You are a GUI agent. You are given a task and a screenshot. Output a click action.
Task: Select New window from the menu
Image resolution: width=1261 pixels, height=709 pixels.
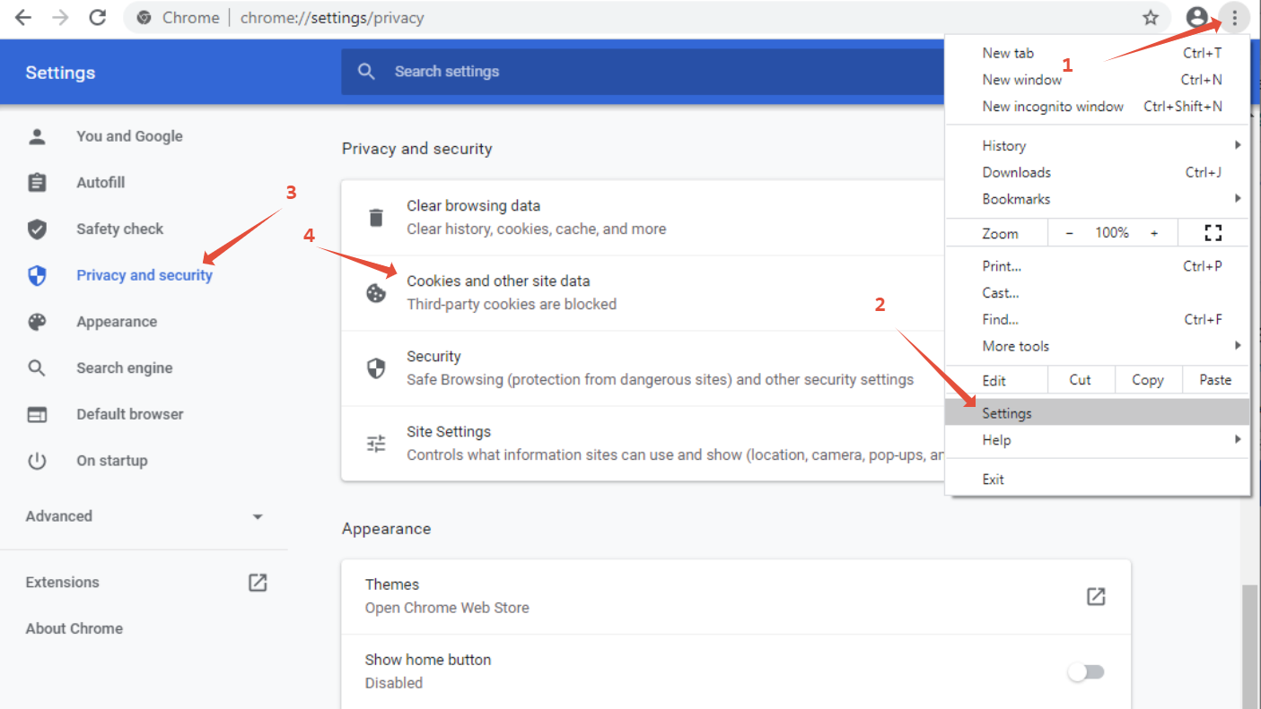[x=1098, y=80]
